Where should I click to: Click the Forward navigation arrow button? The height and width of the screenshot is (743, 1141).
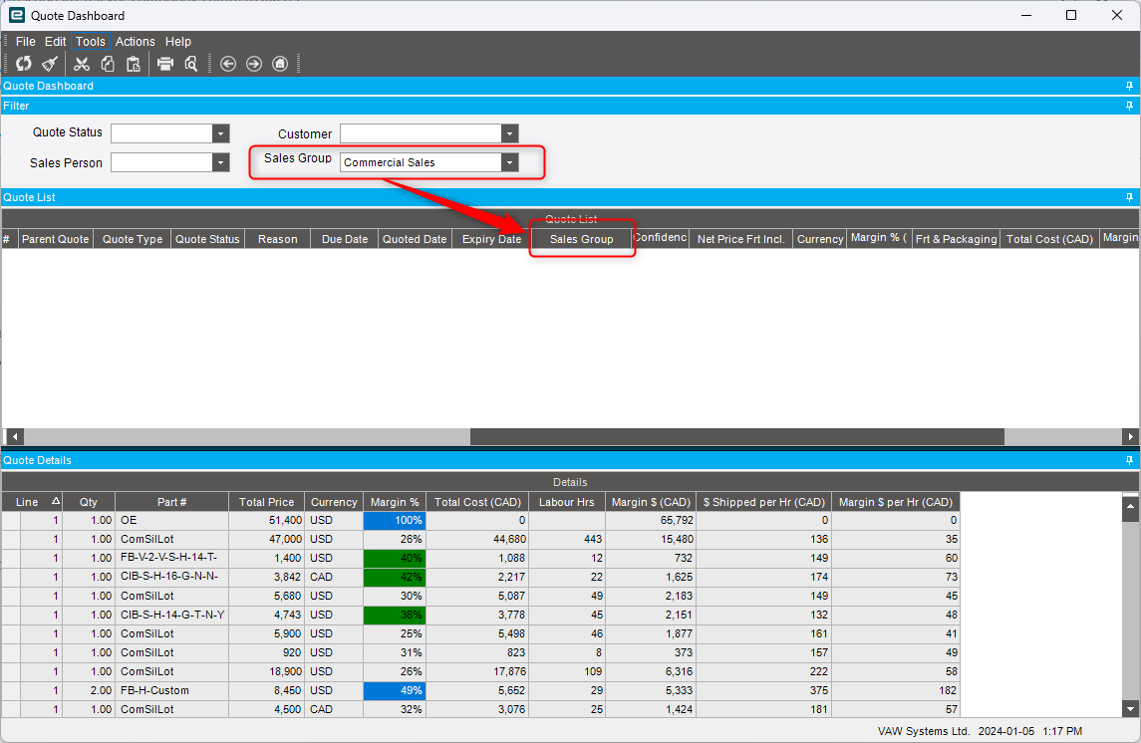coord(253,64)
